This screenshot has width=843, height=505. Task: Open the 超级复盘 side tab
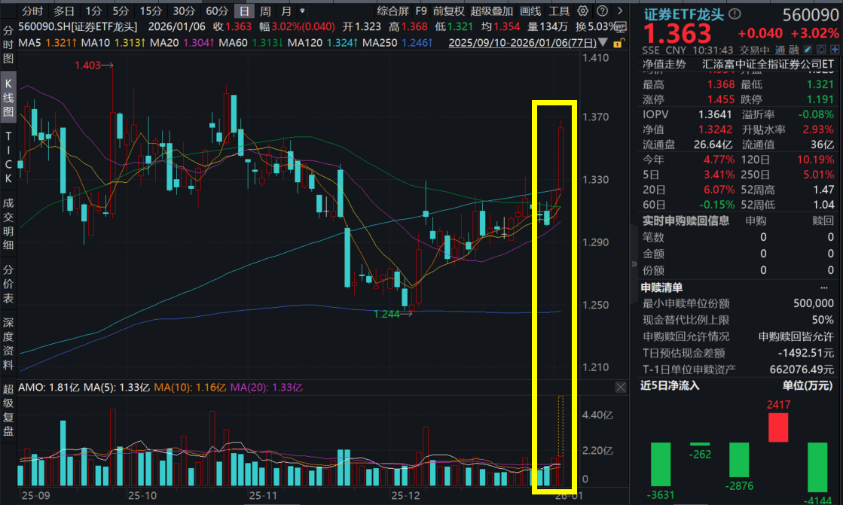point(8,409)
